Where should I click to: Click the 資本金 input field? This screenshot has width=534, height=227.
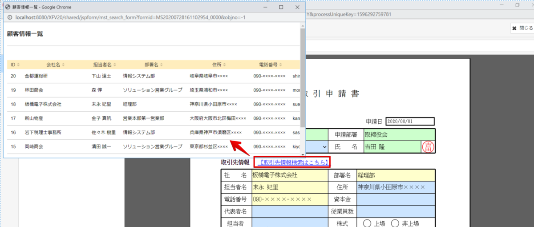[396, 199]
